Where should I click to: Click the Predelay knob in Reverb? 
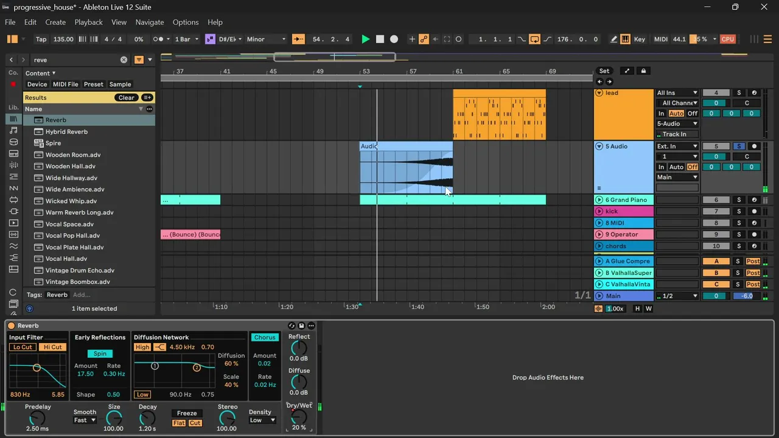(38, 418)
